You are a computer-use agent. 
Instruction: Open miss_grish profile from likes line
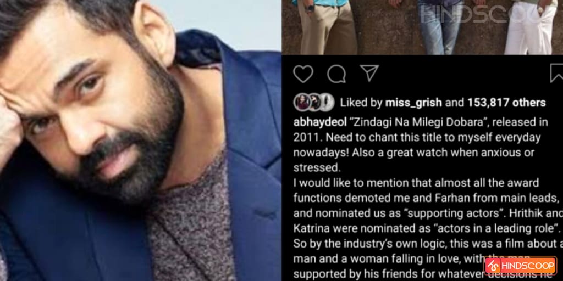click(x=413, y=103)
